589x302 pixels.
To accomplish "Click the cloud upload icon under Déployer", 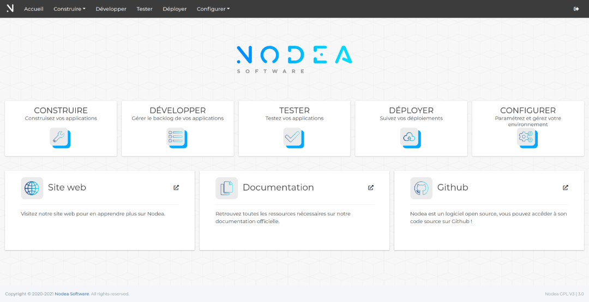I will (x=410, y=137).
